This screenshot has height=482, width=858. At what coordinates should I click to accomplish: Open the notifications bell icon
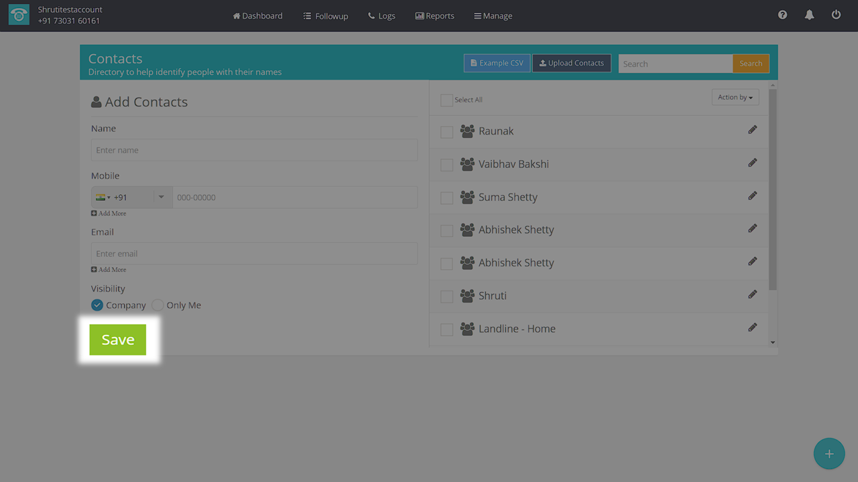pos(809,15)
